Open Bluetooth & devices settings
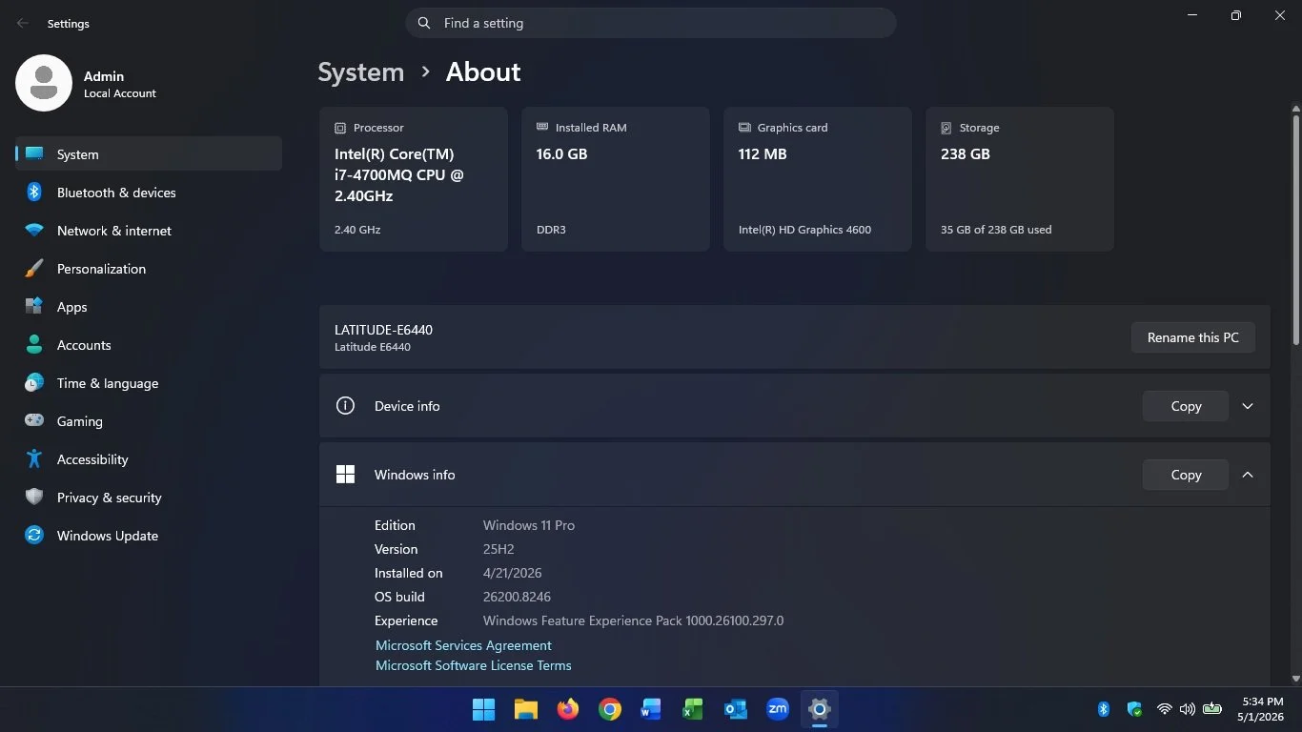The image size is (1302, 732). click(x=149, y=192)
